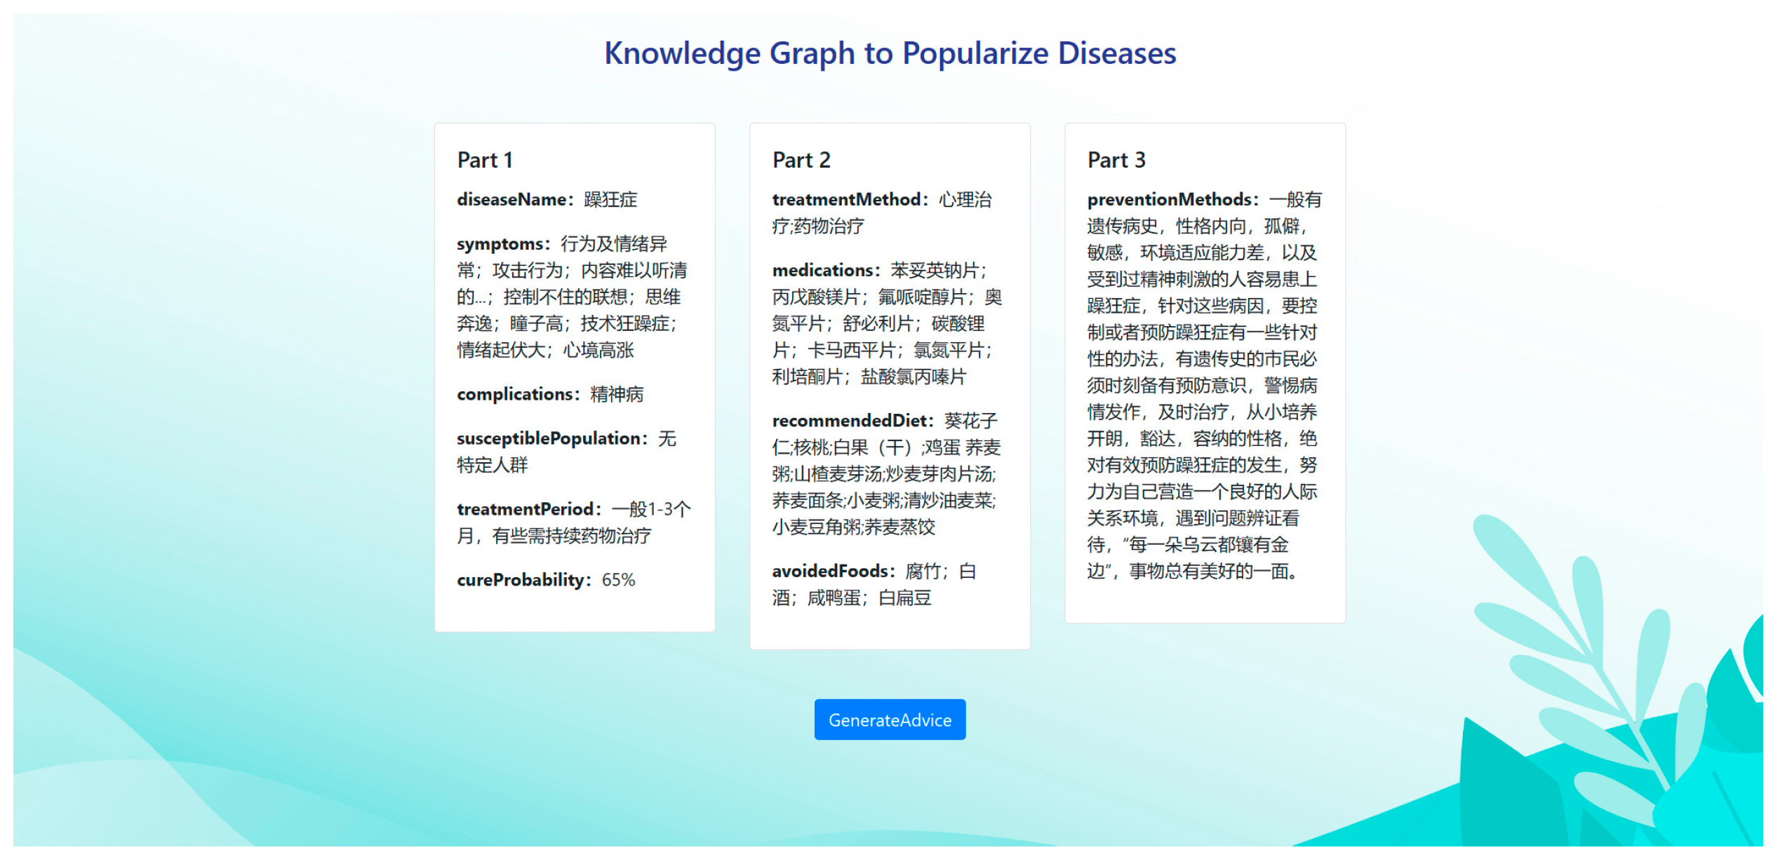Click the GenerateAdvice button
1773x857 pixels.
[889, 720]
